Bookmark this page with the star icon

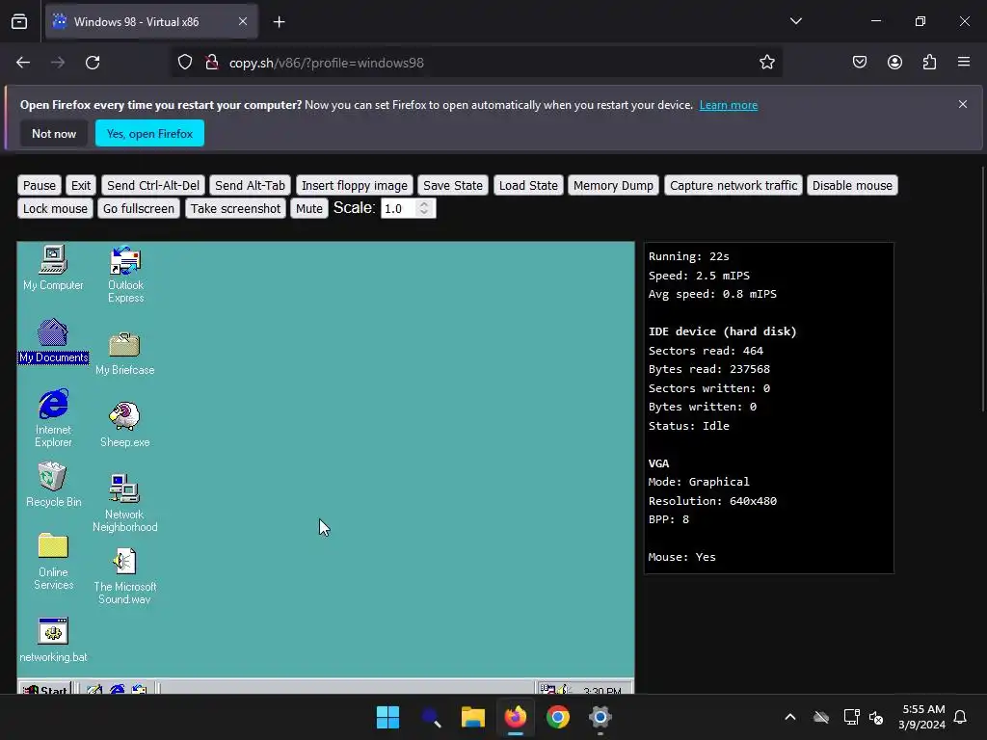point(766,63)
